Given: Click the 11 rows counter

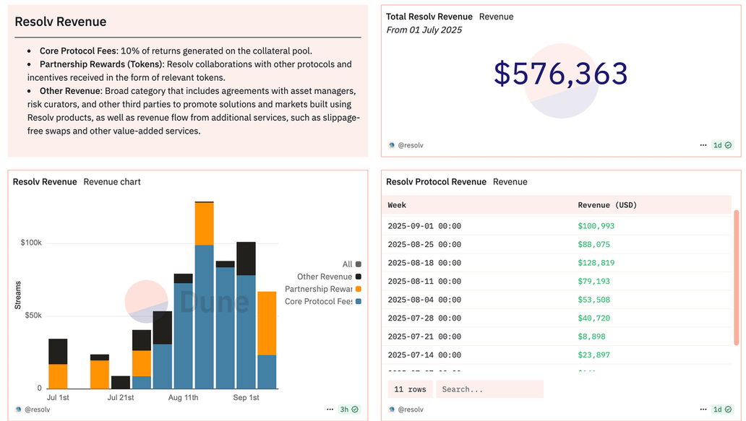Looking at the screenshot, I should point(410,389).
